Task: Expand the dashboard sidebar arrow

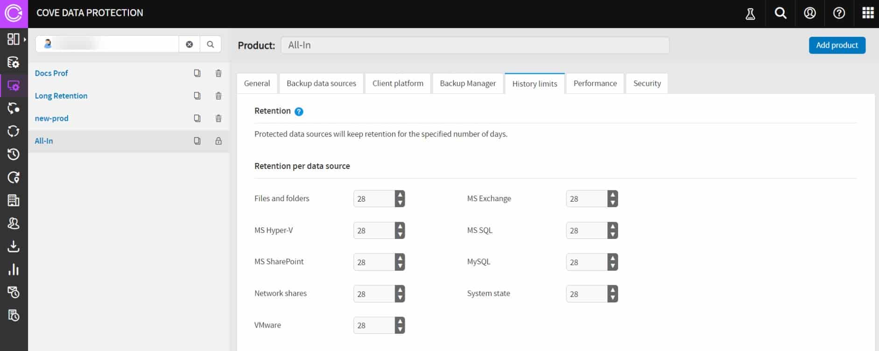Action: 25,39
